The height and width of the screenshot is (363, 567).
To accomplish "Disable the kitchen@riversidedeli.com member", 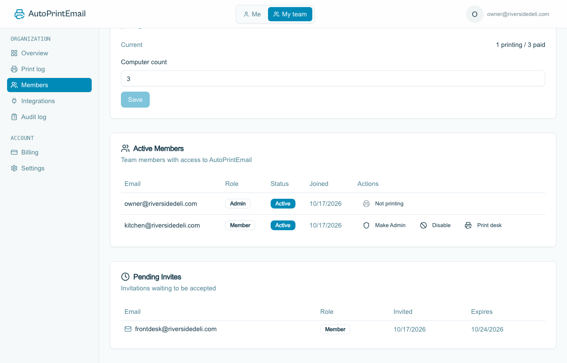I will coord(435,225).
